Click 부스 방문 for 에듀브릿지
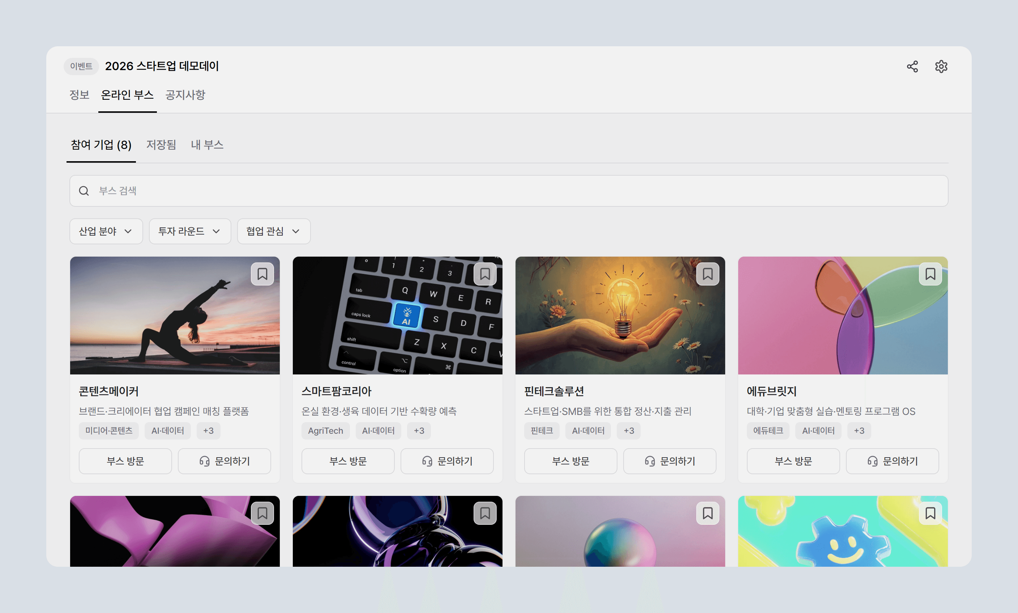Viewport: 1018px width, 613px height. point(793,461)
